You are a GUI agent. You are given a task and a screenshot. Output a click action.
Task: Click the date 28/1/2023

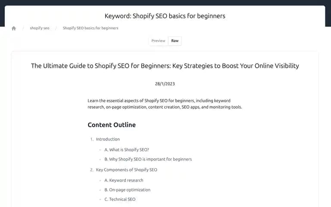165,84
